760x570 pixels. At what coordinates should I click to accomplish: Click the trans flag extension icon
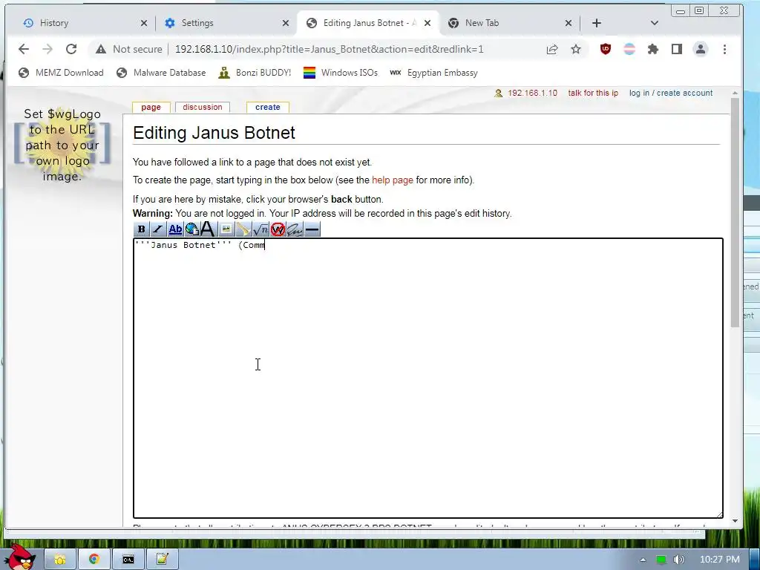pos(629,49)
